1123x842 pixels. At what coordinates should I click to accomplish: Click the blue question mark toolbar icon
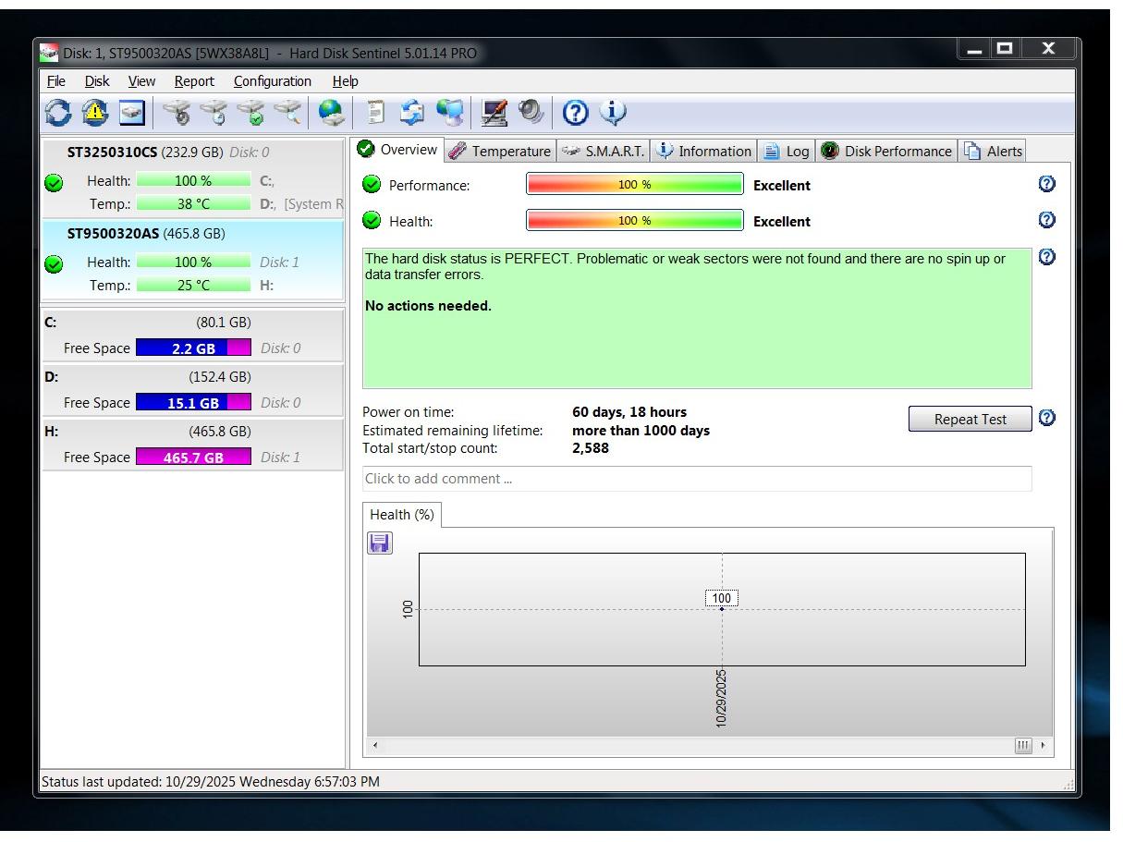pyautogui.click(x=575, y=113)
